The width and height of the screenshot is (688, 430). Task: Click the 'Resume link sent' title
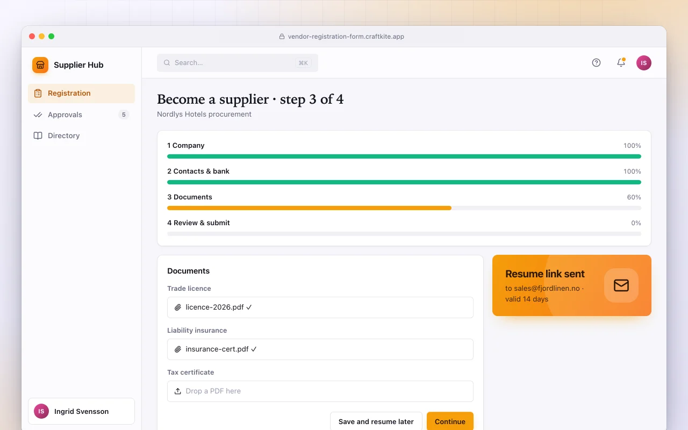pos(545,274)
